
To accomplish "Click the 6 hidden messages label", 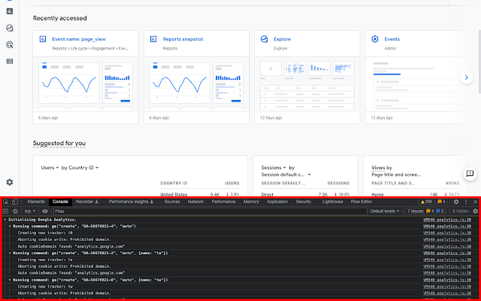I will [461, 211].
